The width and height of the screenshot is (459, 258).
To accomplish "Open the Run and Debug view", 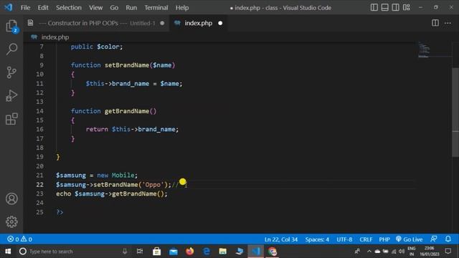I will 11,95.
